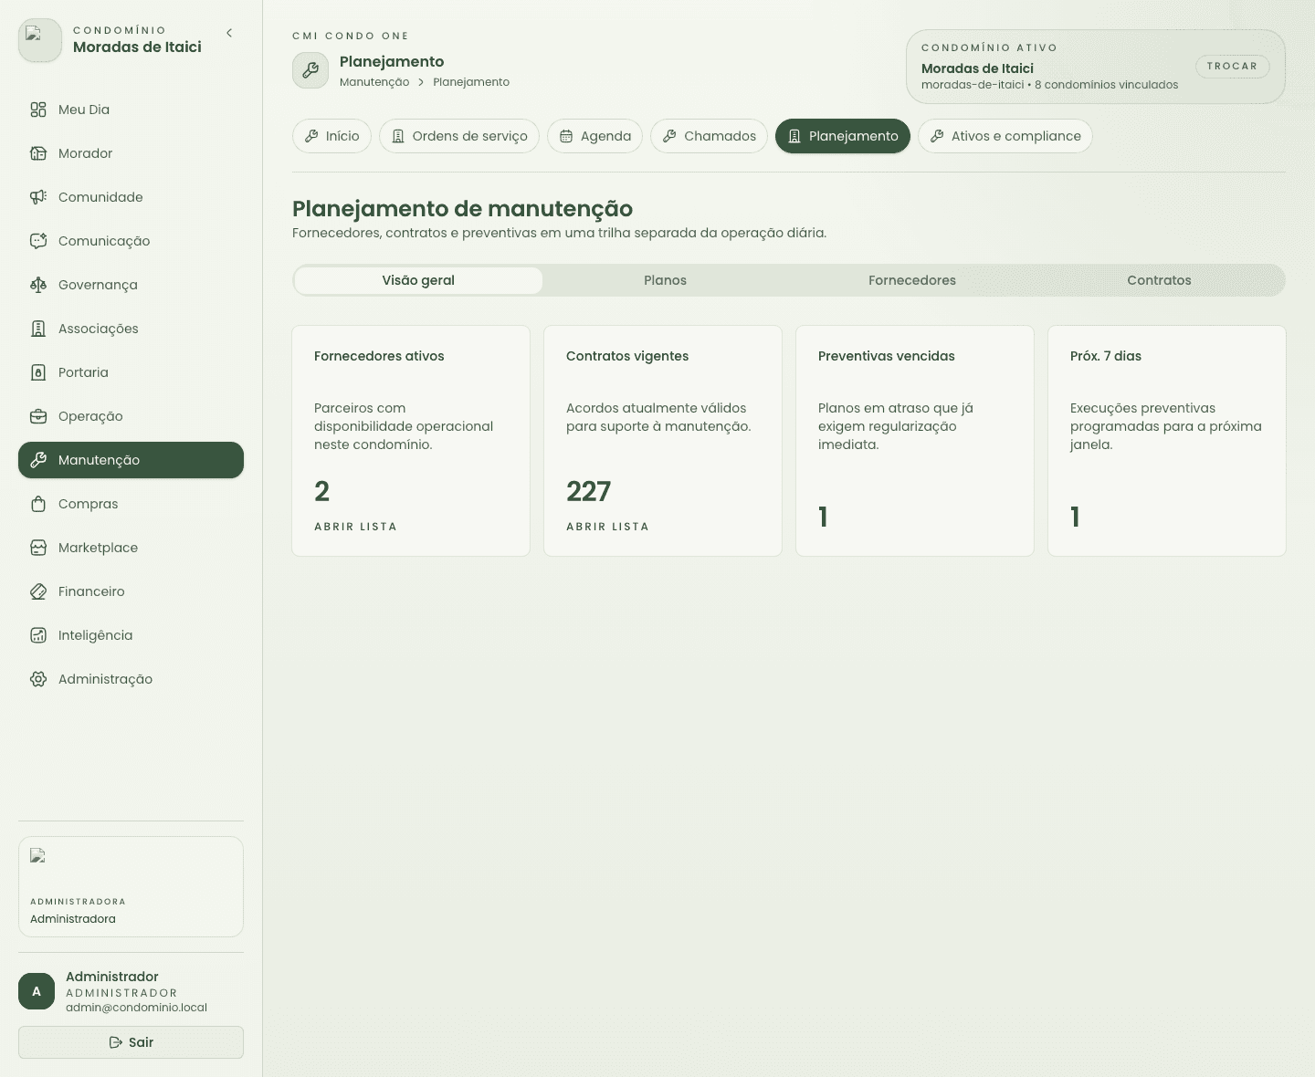Collapse the sidebar with the chevron arrow
The image size is (1315, 1077).
tap(229, 33)
